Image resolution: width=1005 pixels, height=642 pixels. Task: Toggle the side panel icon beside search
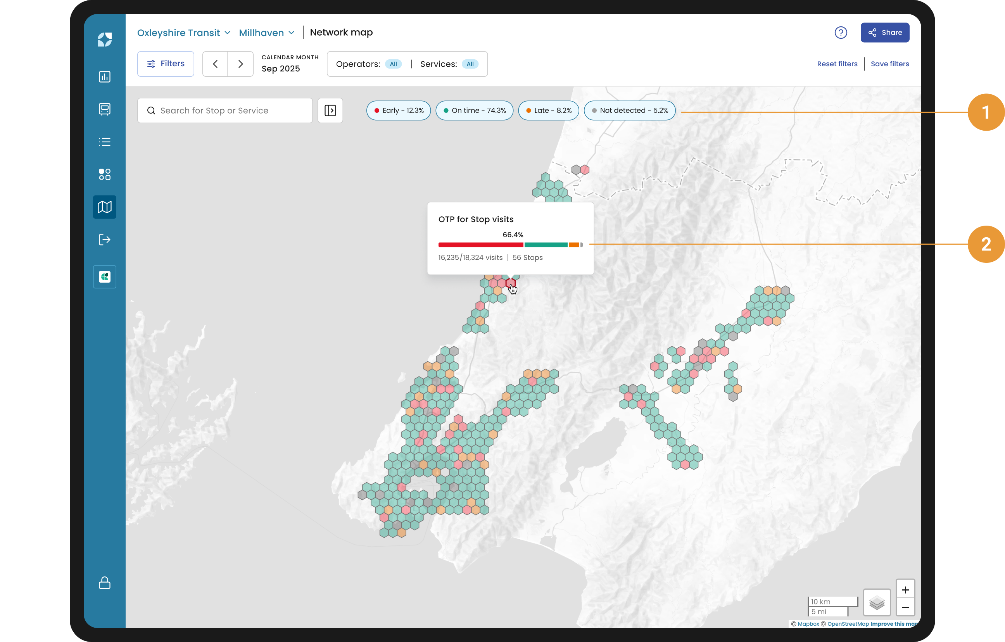point(330,110)
